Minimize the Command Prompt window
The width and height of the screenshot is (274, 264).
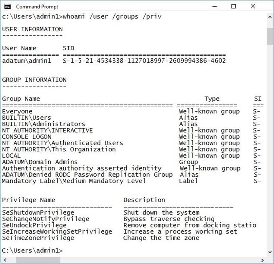(215, 6)
